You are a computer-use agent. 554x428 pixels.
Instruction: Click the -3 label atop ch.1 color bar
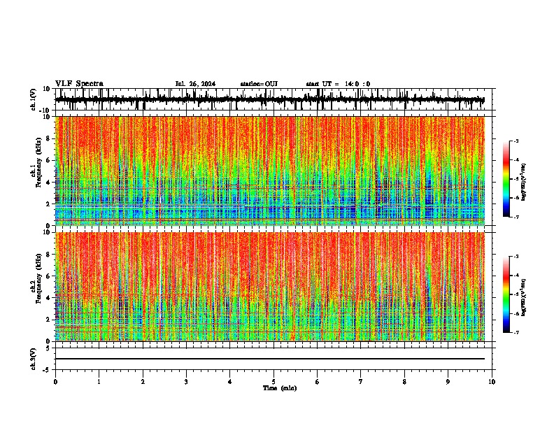pos(516,141)
